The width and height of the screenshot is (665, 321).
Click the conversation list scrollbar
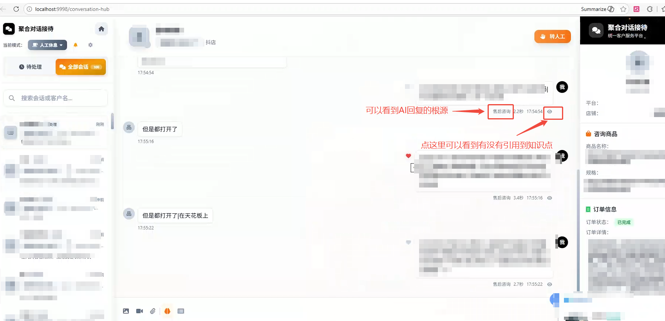pyautogui.click(x=112, y=121)
